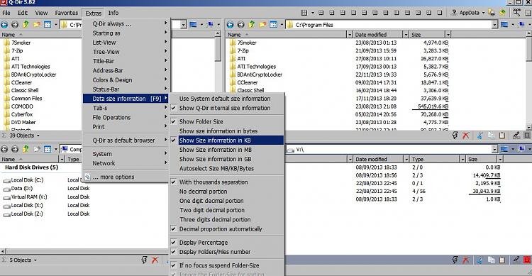Image resolution: width=532 pixels, height=276 pixels.
Task: Go forward in top-left pane
Action: [x=15, y=24]
